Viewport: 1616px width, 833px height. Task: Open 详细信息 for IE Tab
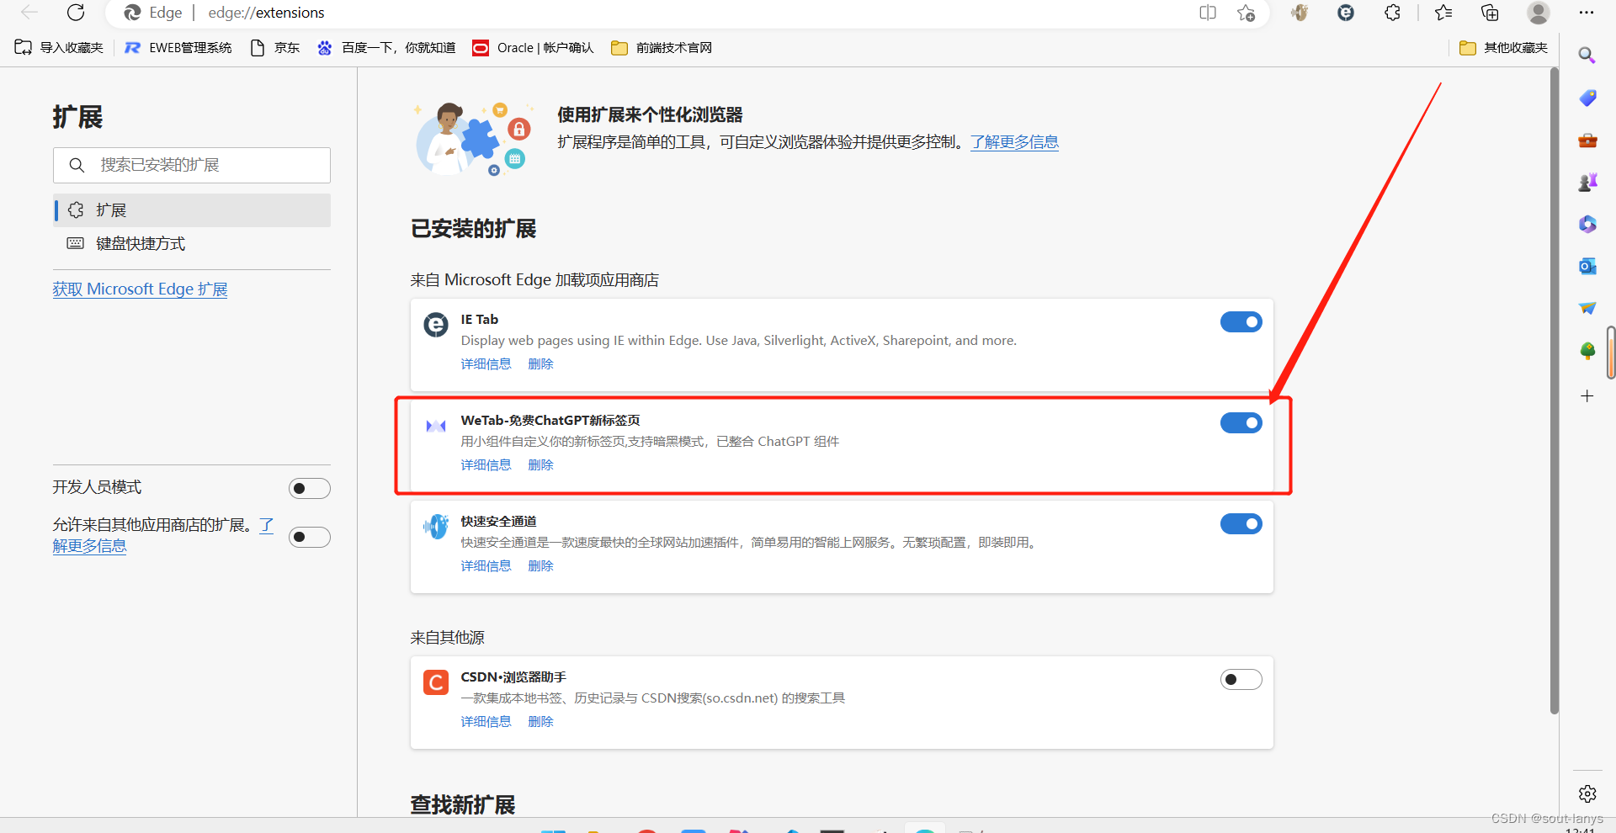coord(486,364)
